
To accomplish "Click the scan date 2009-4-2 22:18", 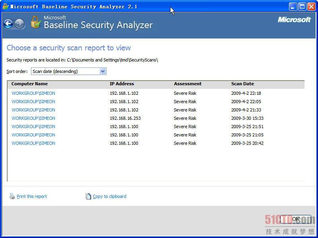I will coord(246,93).
